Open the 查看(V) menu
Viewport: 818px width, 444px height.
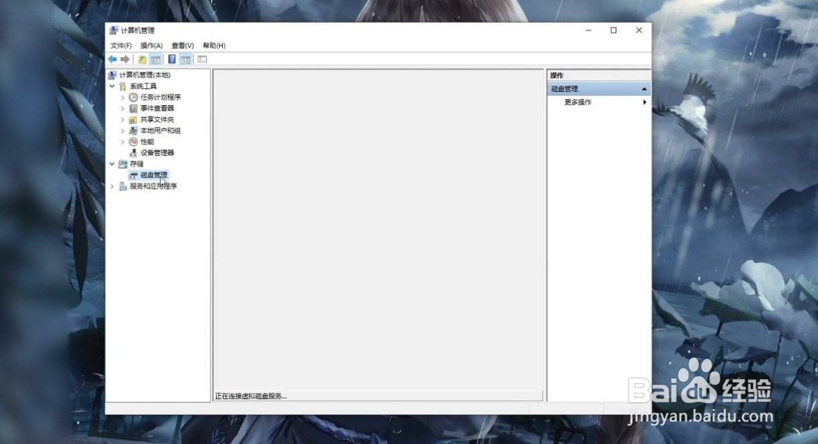point(183,46)
